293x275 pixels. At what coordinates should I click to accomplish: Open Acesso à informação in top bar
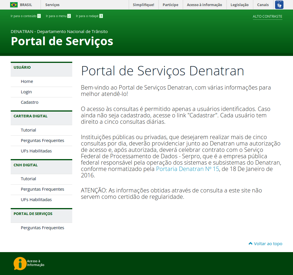pos(204,5)
